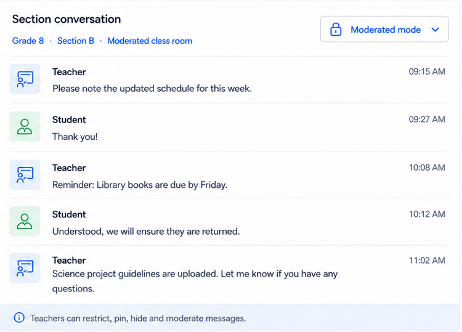The width and height of the screenshot is (462, 332).
Task: Click the lock icon in Moderated mode
Action: (x=336, y=29)
